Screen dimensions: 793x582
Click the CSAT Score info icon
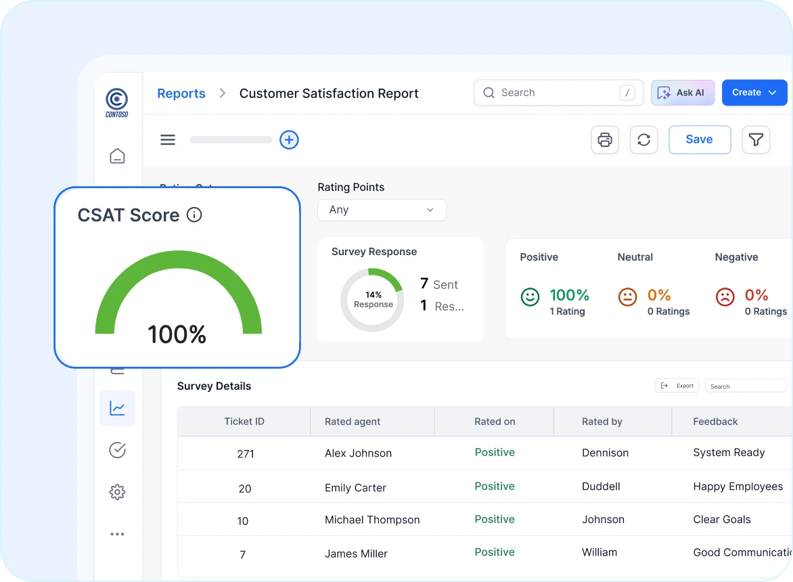pyautogui.click(x=194, y=215)
